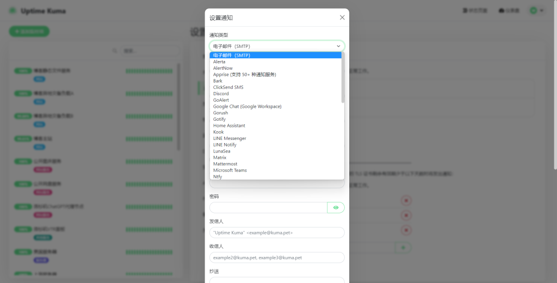Choose Microsoft Teams option
Image resolution: width=557 pixels, height=283 pixels.
(x=275, y=170)
